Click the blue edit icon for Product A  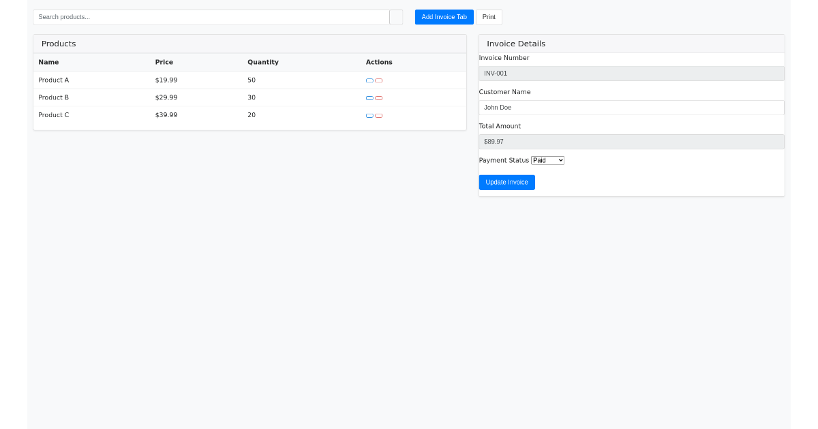click(369, 80)
